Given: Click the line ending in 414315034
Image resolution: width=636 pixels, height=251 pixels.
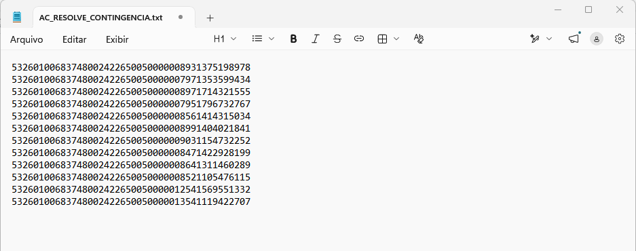Looking at the screenshot, I should click(131, 117).
